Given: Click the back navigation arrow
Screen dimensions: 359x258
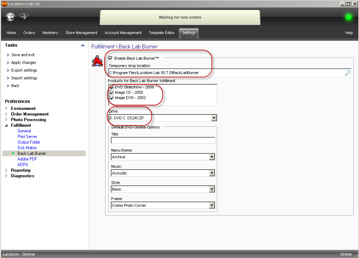Looking at the screenshot, I should click(x=10, y=17).
